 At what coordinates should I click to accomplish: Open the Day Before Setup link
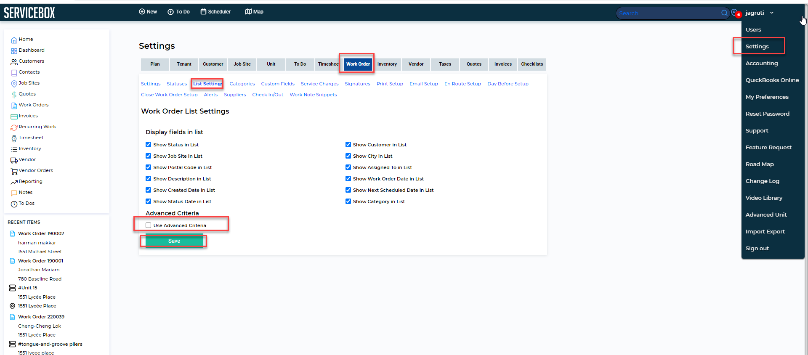pos(508,84)
